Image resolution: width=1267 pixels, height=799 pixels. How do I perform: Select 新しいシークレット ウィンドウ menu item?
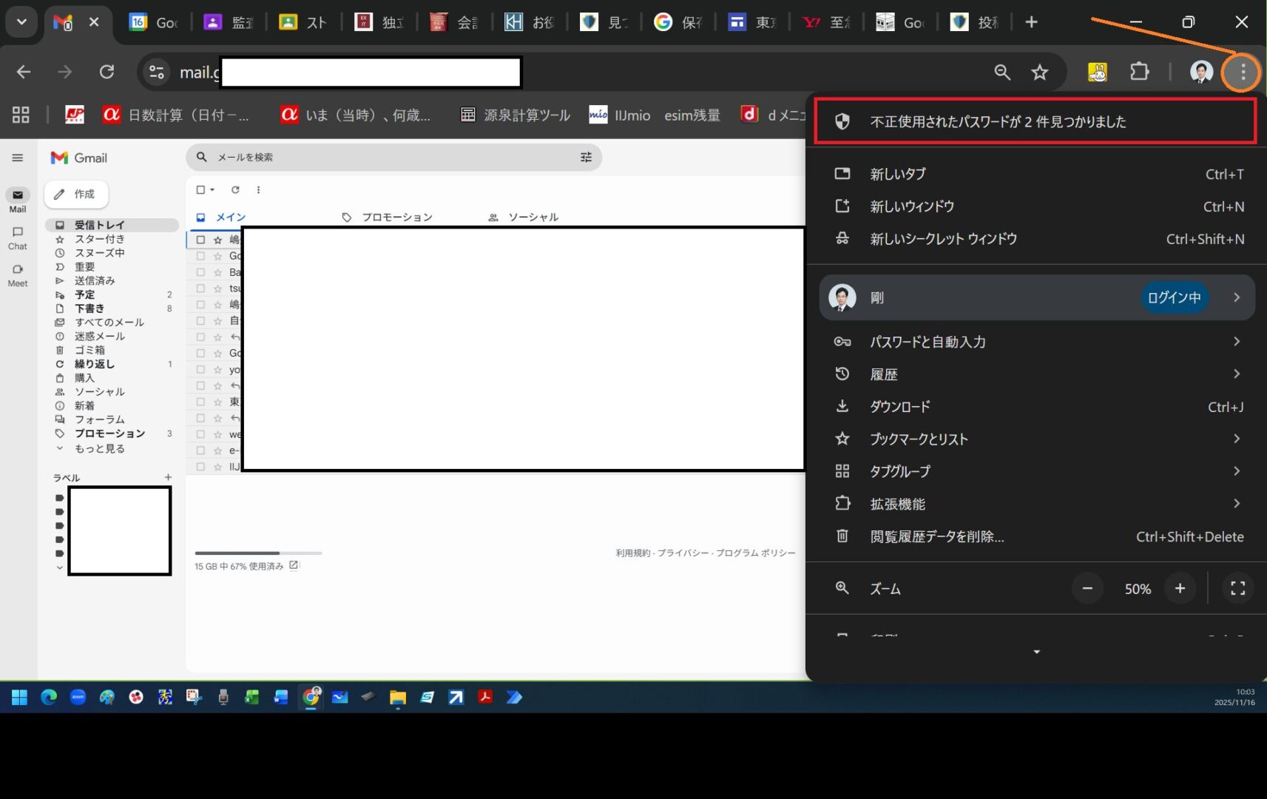[x=943, y=239]
